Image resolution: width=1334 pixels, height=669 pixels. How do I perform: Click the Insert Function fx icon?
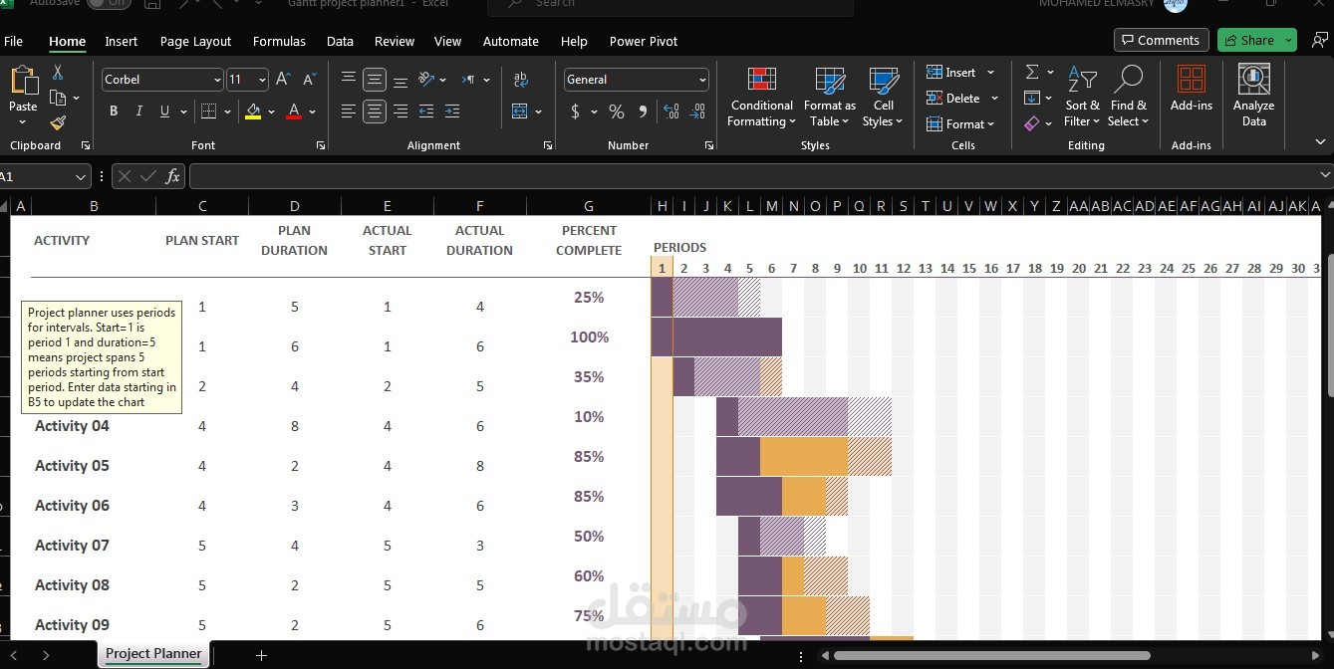coord(172,176)
